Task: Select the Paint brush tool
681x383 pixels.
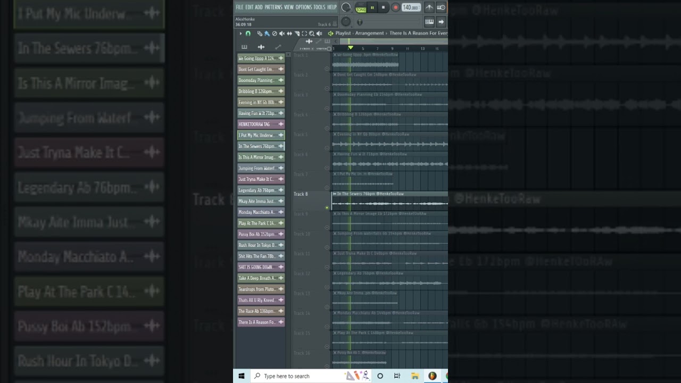Action: tap(267, 34)
